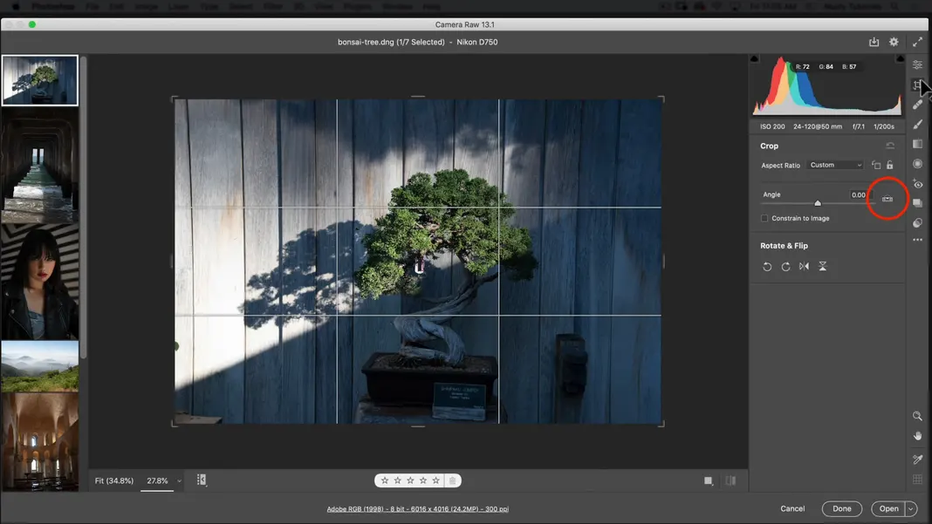
Task: Open Camera Raw preferences gear
Action: [894, 42]
